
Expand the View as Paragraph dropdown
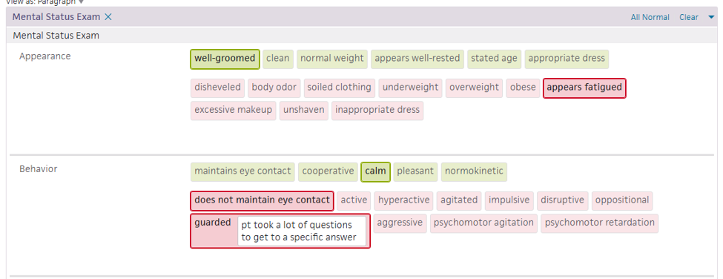click(x=81, y=1)
